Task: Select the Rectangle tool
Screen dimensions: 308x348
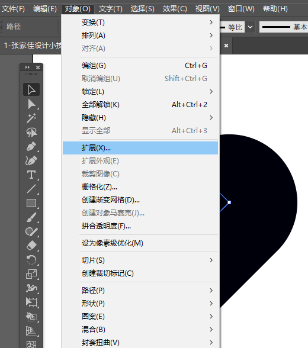Action: tap(31, 204)
